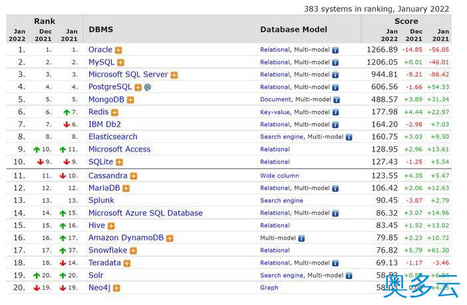Open the Elasticsearch link

click(113, 137)
